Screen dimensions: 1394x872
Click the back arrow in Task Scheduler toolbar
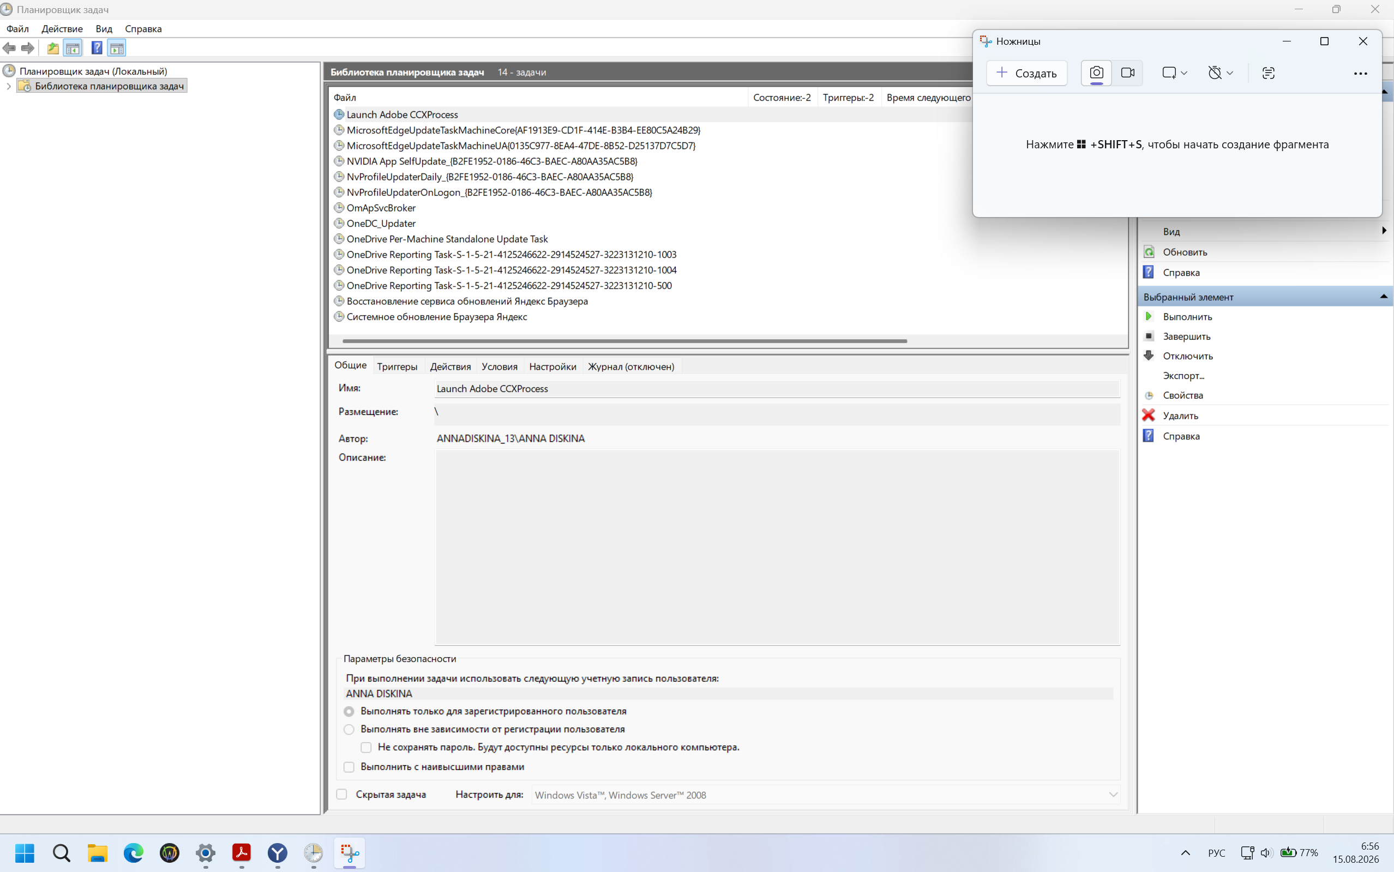pyautogui.click(x=9, y=48)
